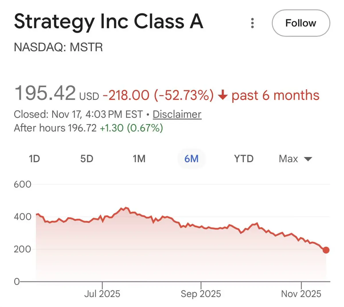The height and width of the screenshot is (307, 344).
Task: Follow Strategy Inc Class A stock
Action: [x=301, y=23]
